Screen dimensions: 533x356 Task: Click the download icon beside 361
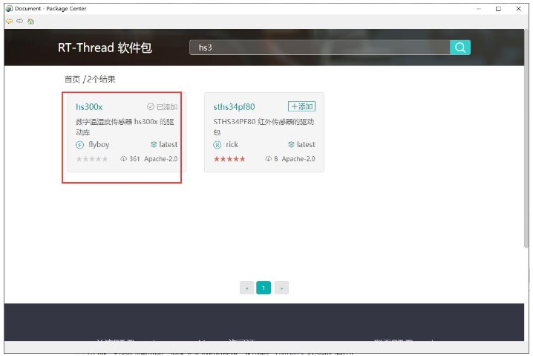click(124, 158)
